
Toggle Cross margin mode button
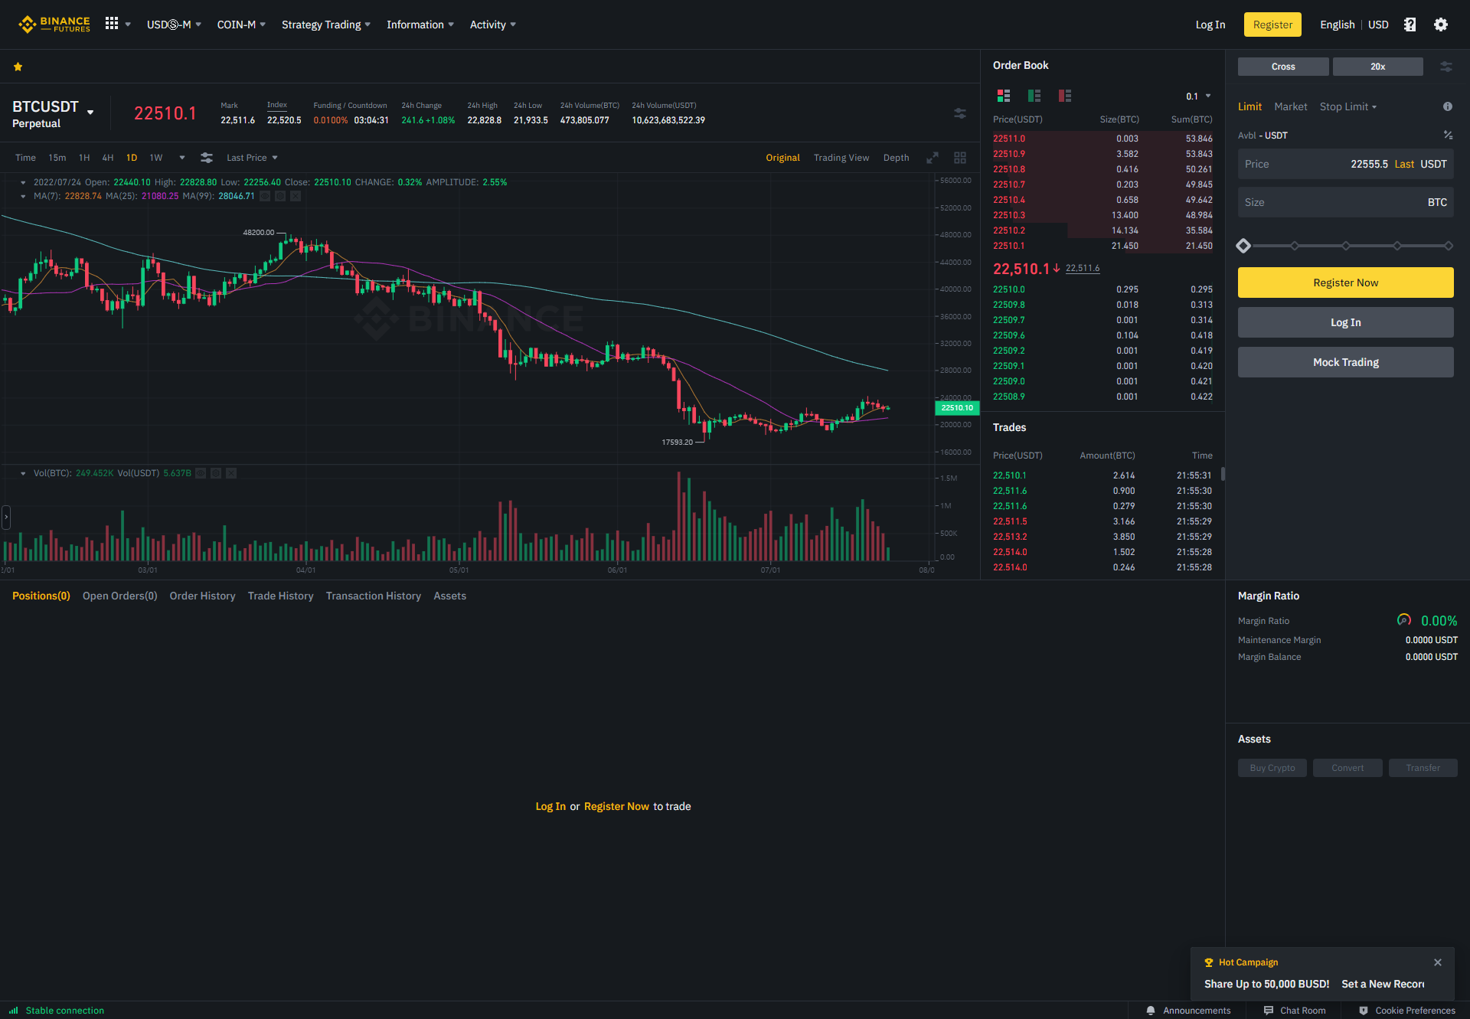(1283, 67)
